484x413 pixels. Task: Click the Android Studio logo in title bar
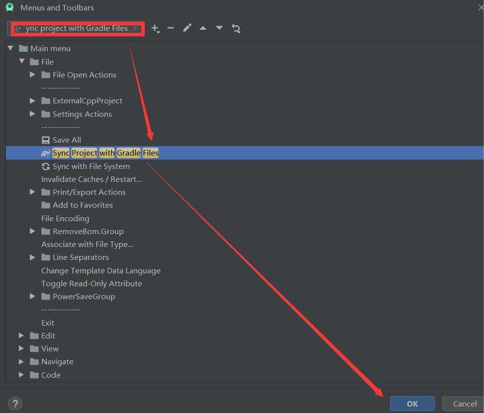pyautogui.click(x=9, y=7)
